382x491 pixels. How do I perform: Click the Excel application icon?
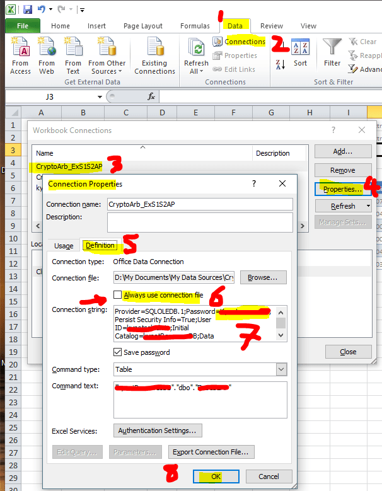(x=11, y=9)
